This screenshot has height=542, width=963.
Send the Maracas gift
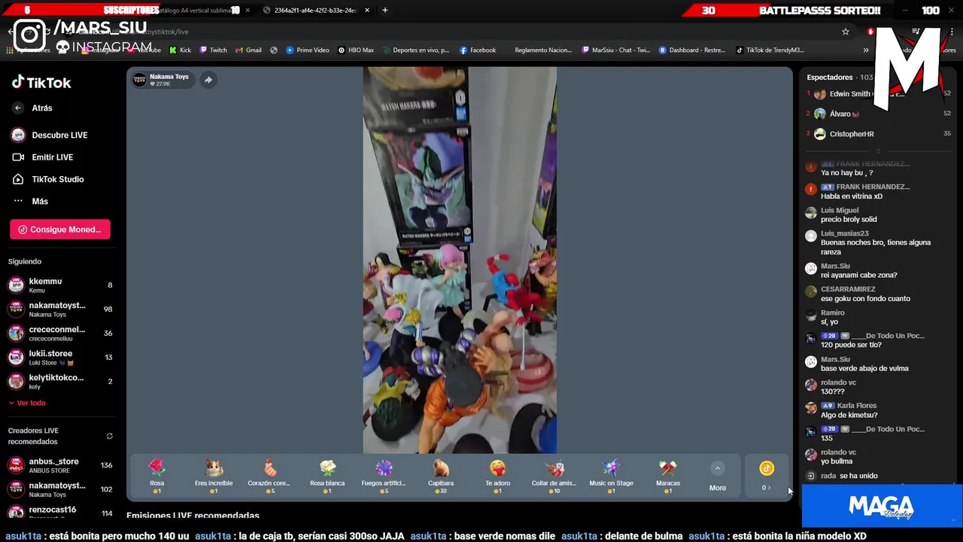pos(668,477)
